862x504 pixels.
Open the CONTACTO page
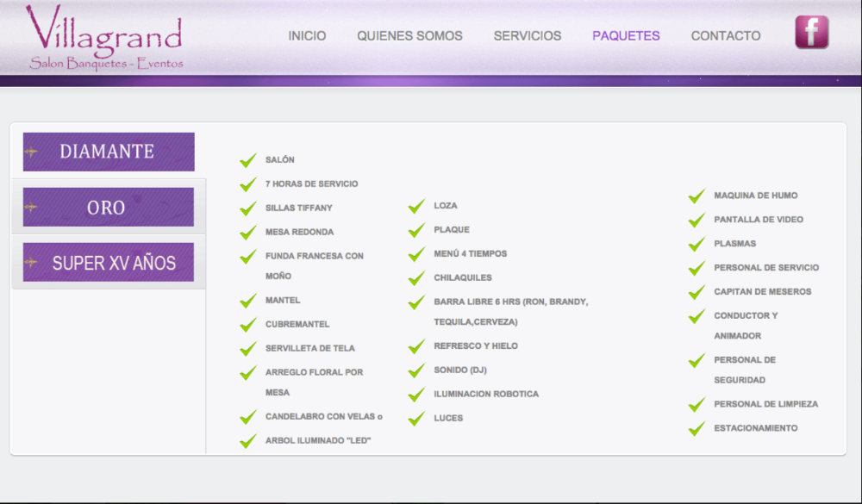click(x=726, y=36)
